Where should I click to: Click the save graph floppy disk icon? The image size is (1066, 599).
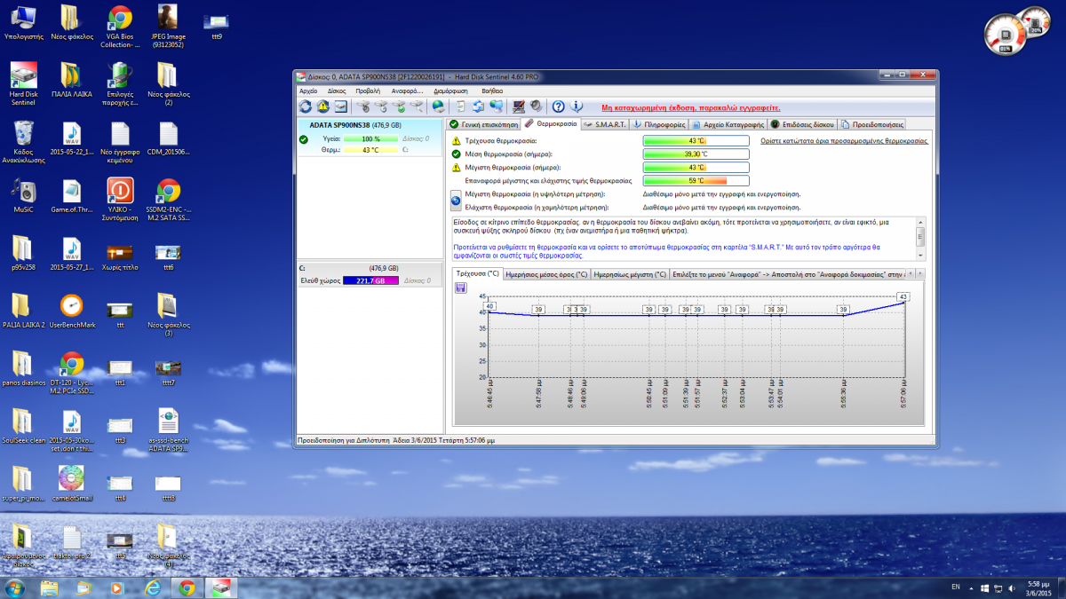[460, 288]
